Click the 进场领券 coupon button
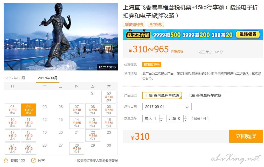 [248, 35]
